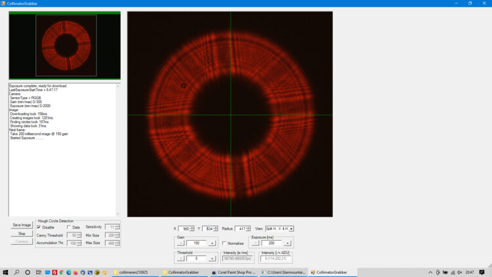Switch to CollimatorGrabber folder taskbar item

(x=185, y=272)
